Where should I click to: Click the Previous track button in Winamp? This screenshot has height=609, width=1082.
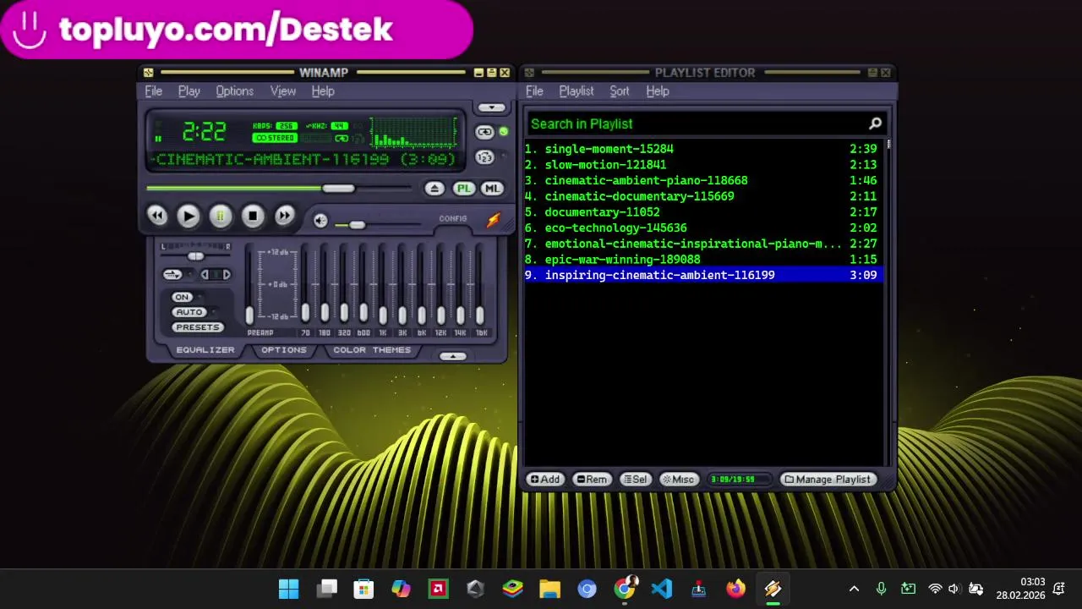(x=157, y=217)
